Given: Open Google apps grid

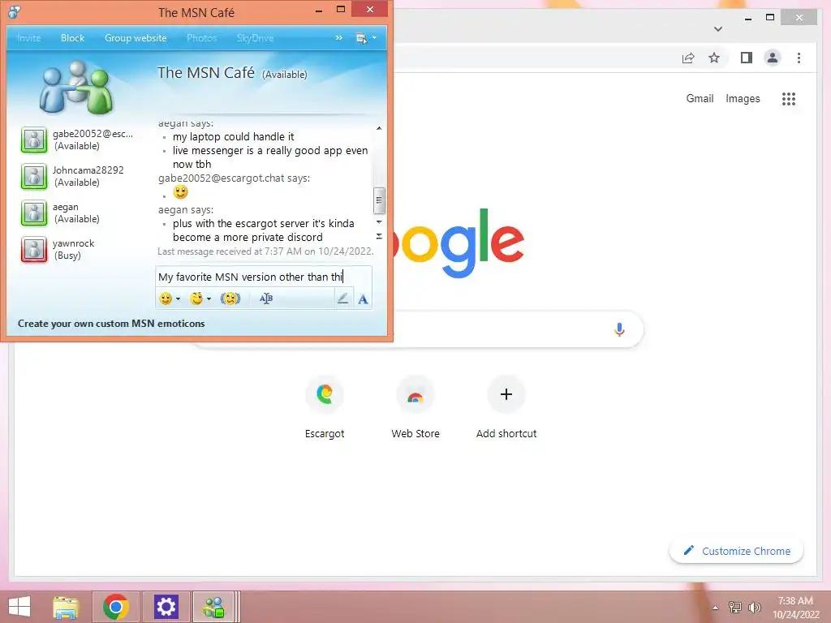Looking at the screenshot, I should point(789,98).
